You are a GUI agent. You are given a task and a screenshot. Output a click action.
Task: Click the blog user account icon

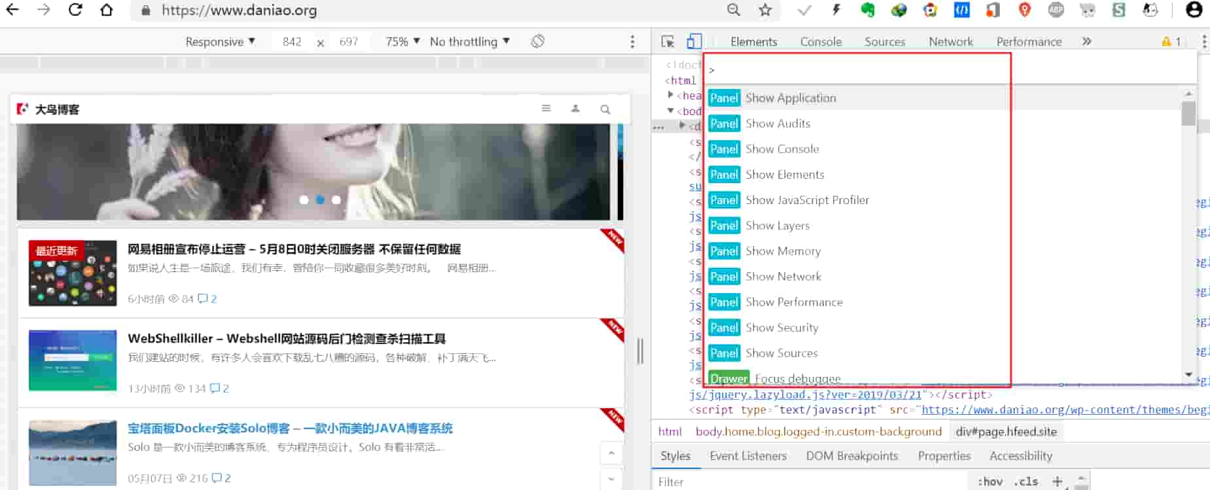tap(576, 109)
